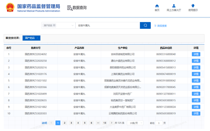The width and height of the screenshot is (210, 131).
Task: Remove the 国产药品 tag in search category box
Action: 54,25
